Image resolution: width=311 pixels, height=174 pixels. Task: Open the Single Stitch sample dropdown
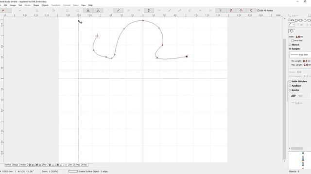tap(300, 55)
